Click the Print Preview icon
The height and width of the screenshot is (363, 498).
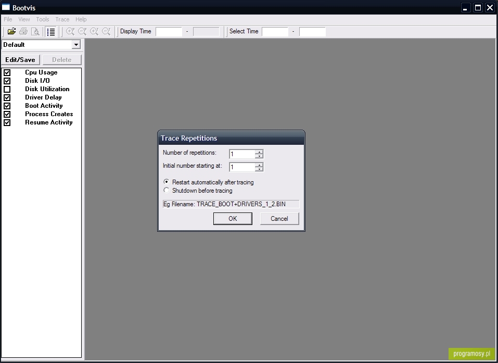(x=35, y=31)
